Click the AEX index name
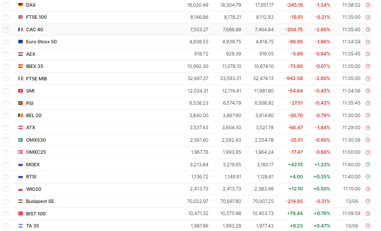381x231 pixels. [30, 54]
